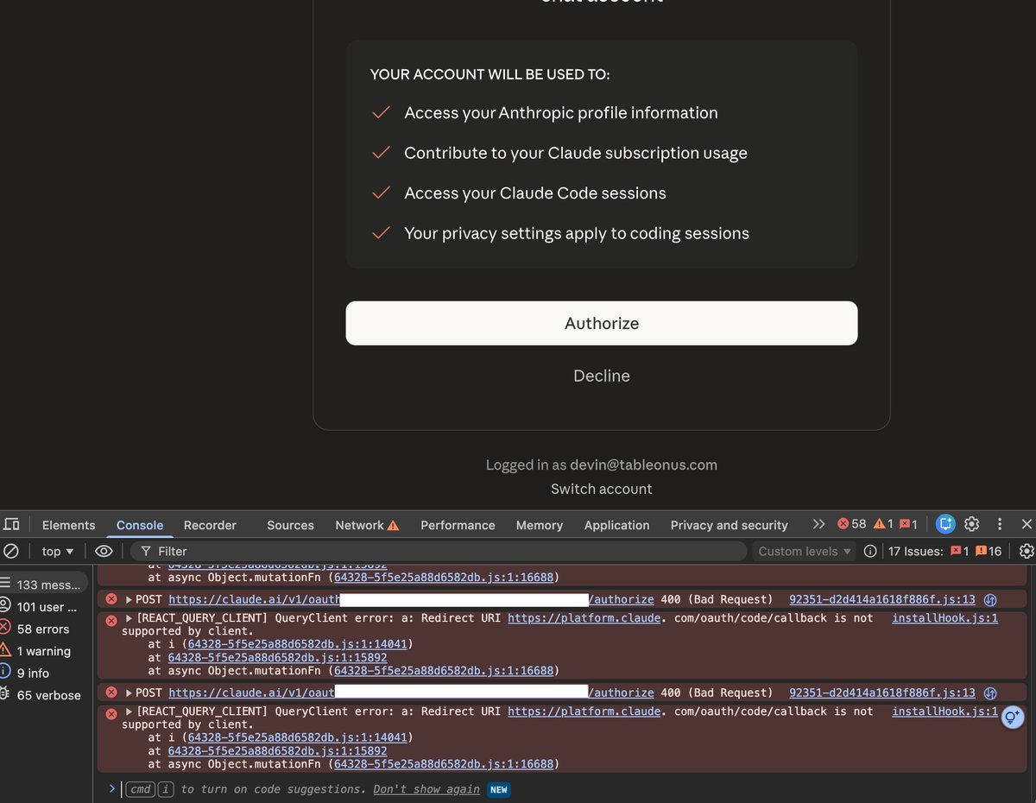
Task: Filter console by 65 verbose in sidebar
Action: (44, 695)
